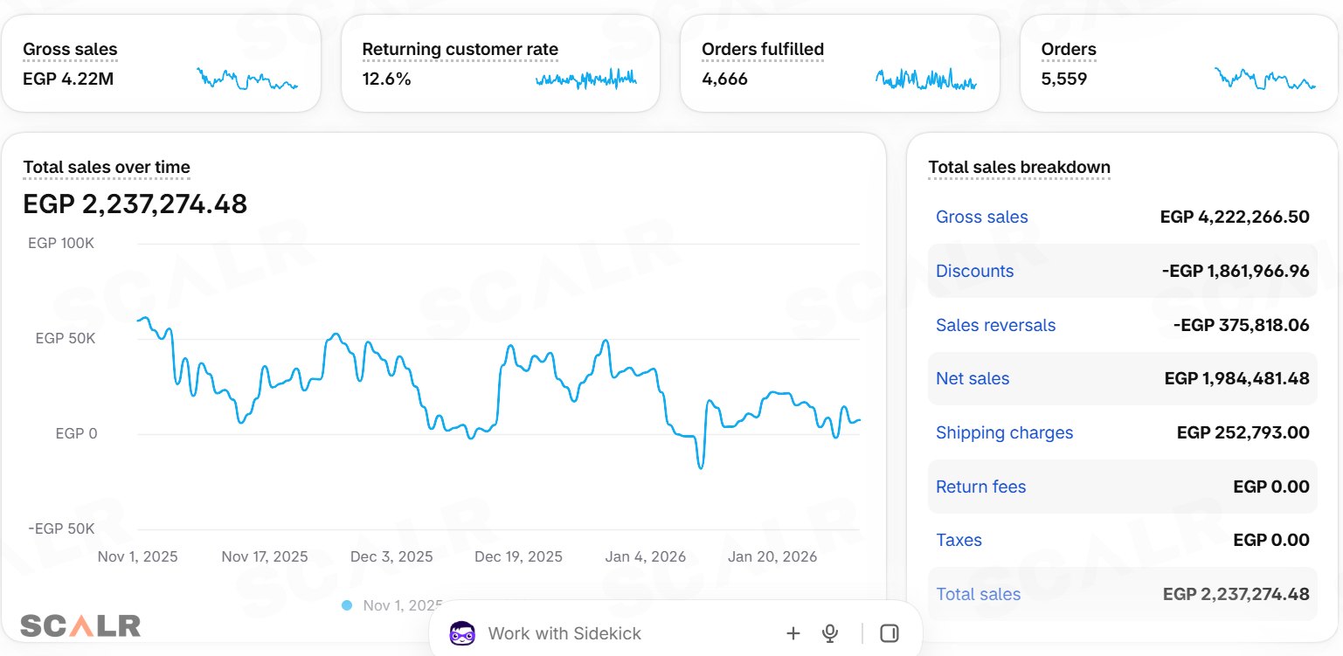Click the Nov 17, 2025 axis label
Screen dimensions: 1343x656
(x=265, y=557)
